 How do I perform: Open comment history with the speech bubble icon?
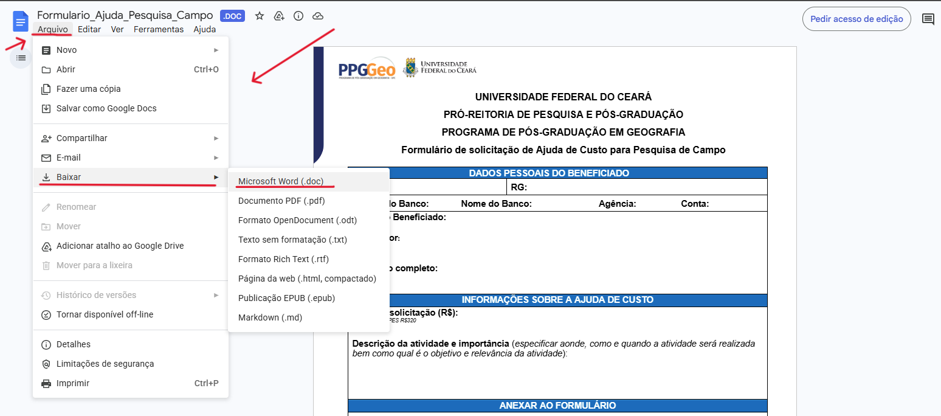[x=928, y=19]
